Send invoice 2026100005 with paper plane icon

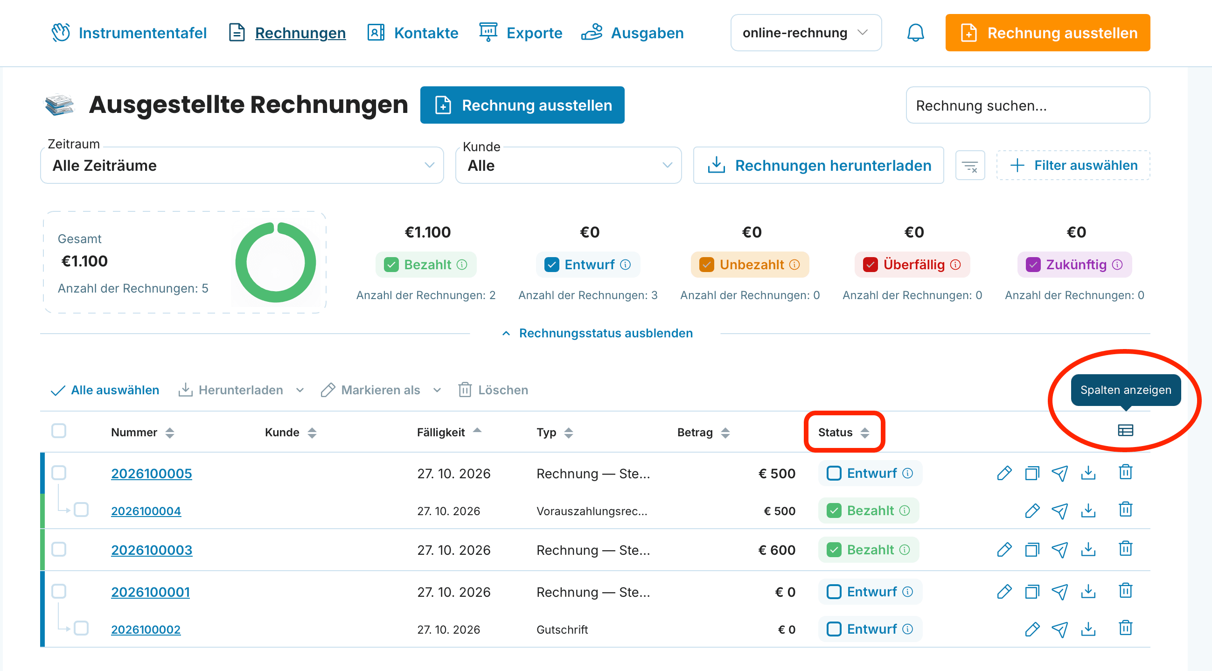(x=1059, y=473)
